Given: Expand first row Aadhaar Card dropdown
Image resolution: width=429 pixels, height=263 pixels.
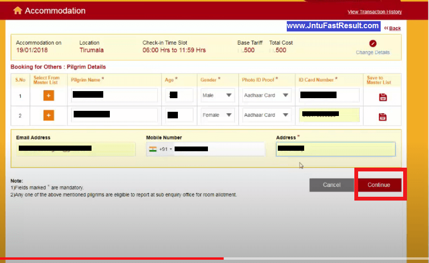Looking at the screenshot, I should 266,95.
